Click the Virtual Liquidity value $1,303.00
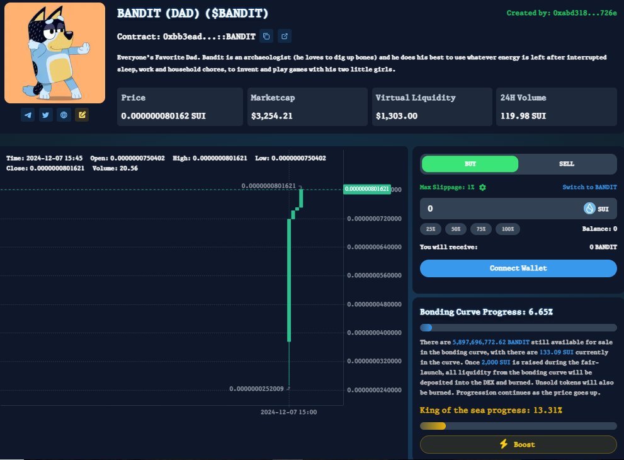The image size is (624, 460). [396, 116]
